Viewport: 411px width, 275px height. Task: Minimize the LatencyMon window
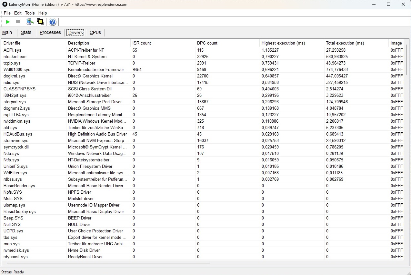[x=374, y=5]
